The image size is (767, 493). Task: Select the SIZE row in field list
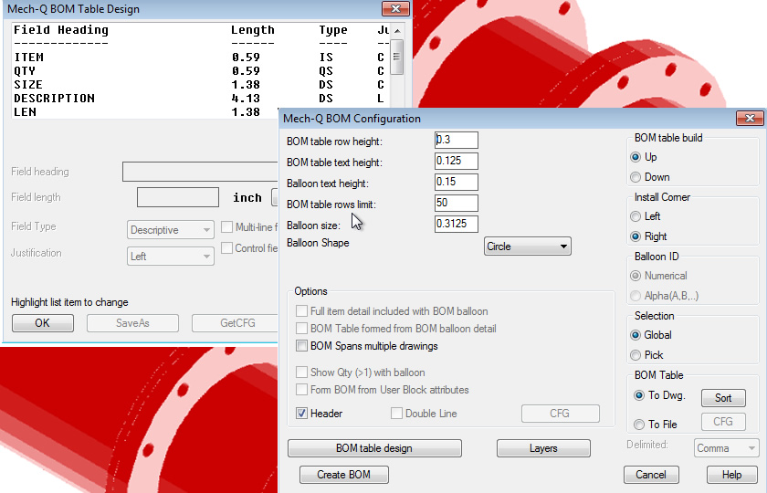(x=201, y=85)
